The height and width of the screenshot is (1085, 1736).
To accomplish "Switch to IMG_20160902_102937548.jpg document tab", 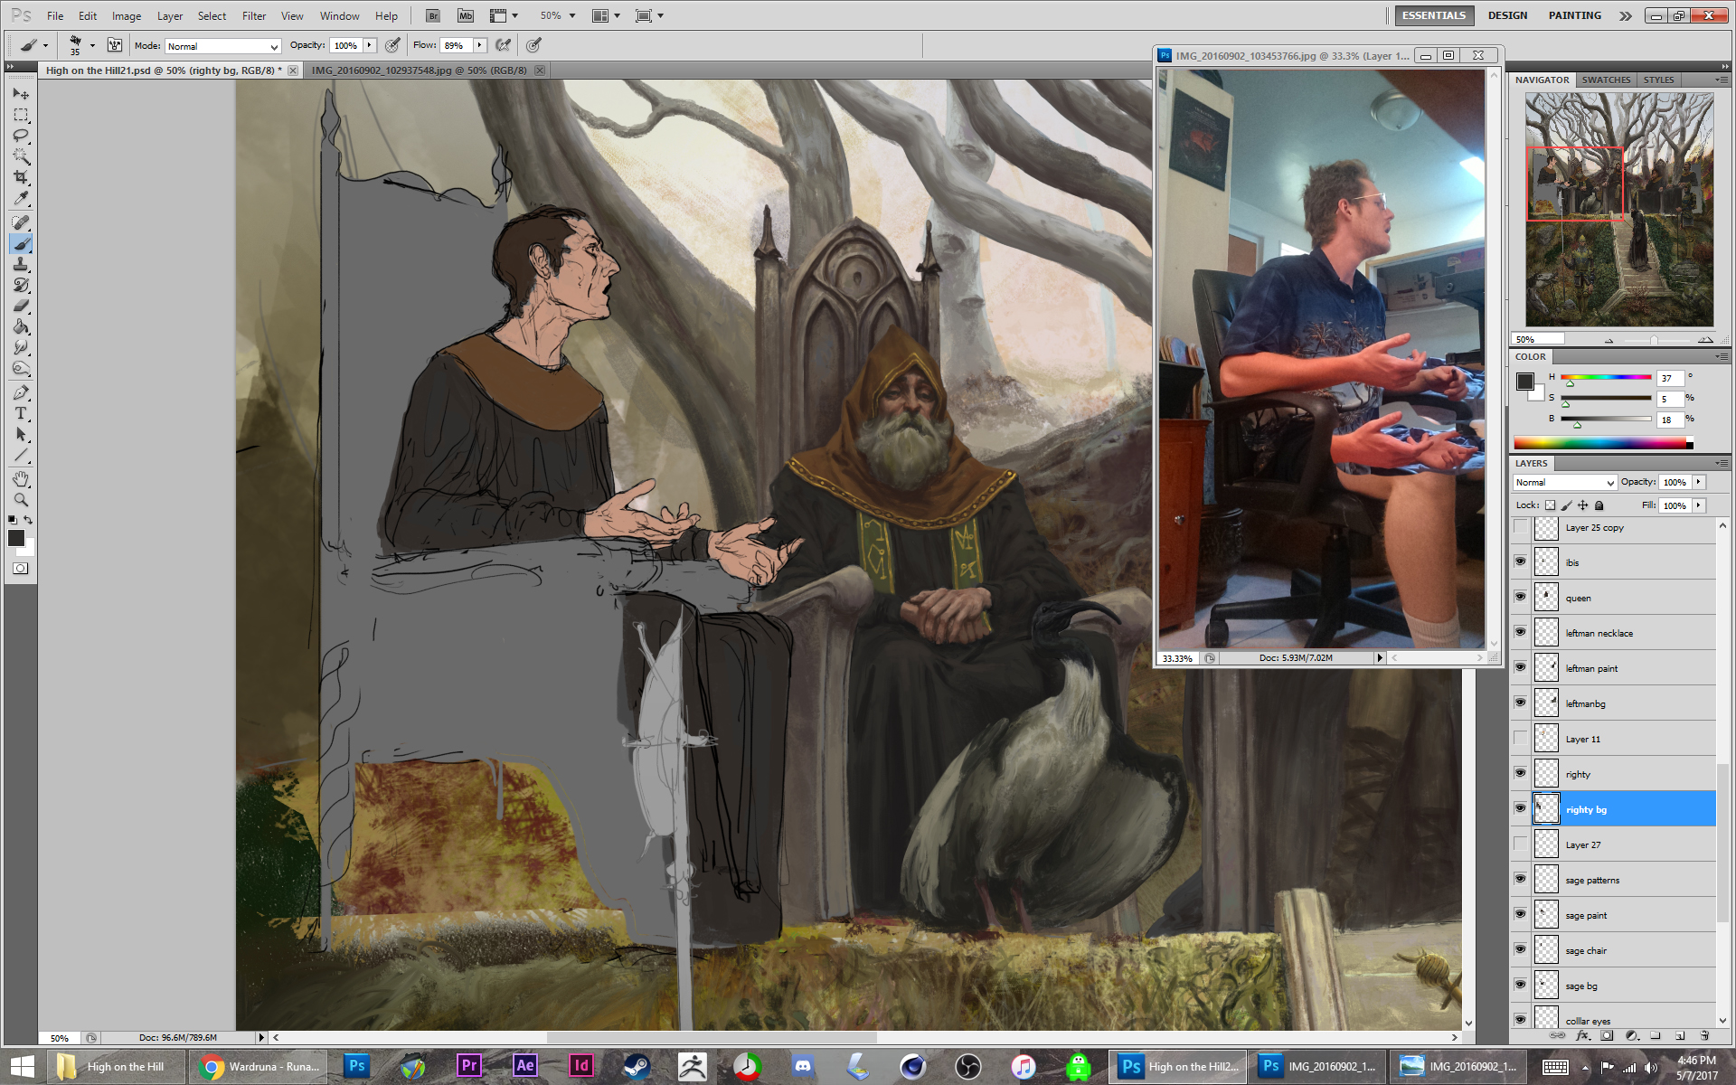I will [x=419, y=70].
